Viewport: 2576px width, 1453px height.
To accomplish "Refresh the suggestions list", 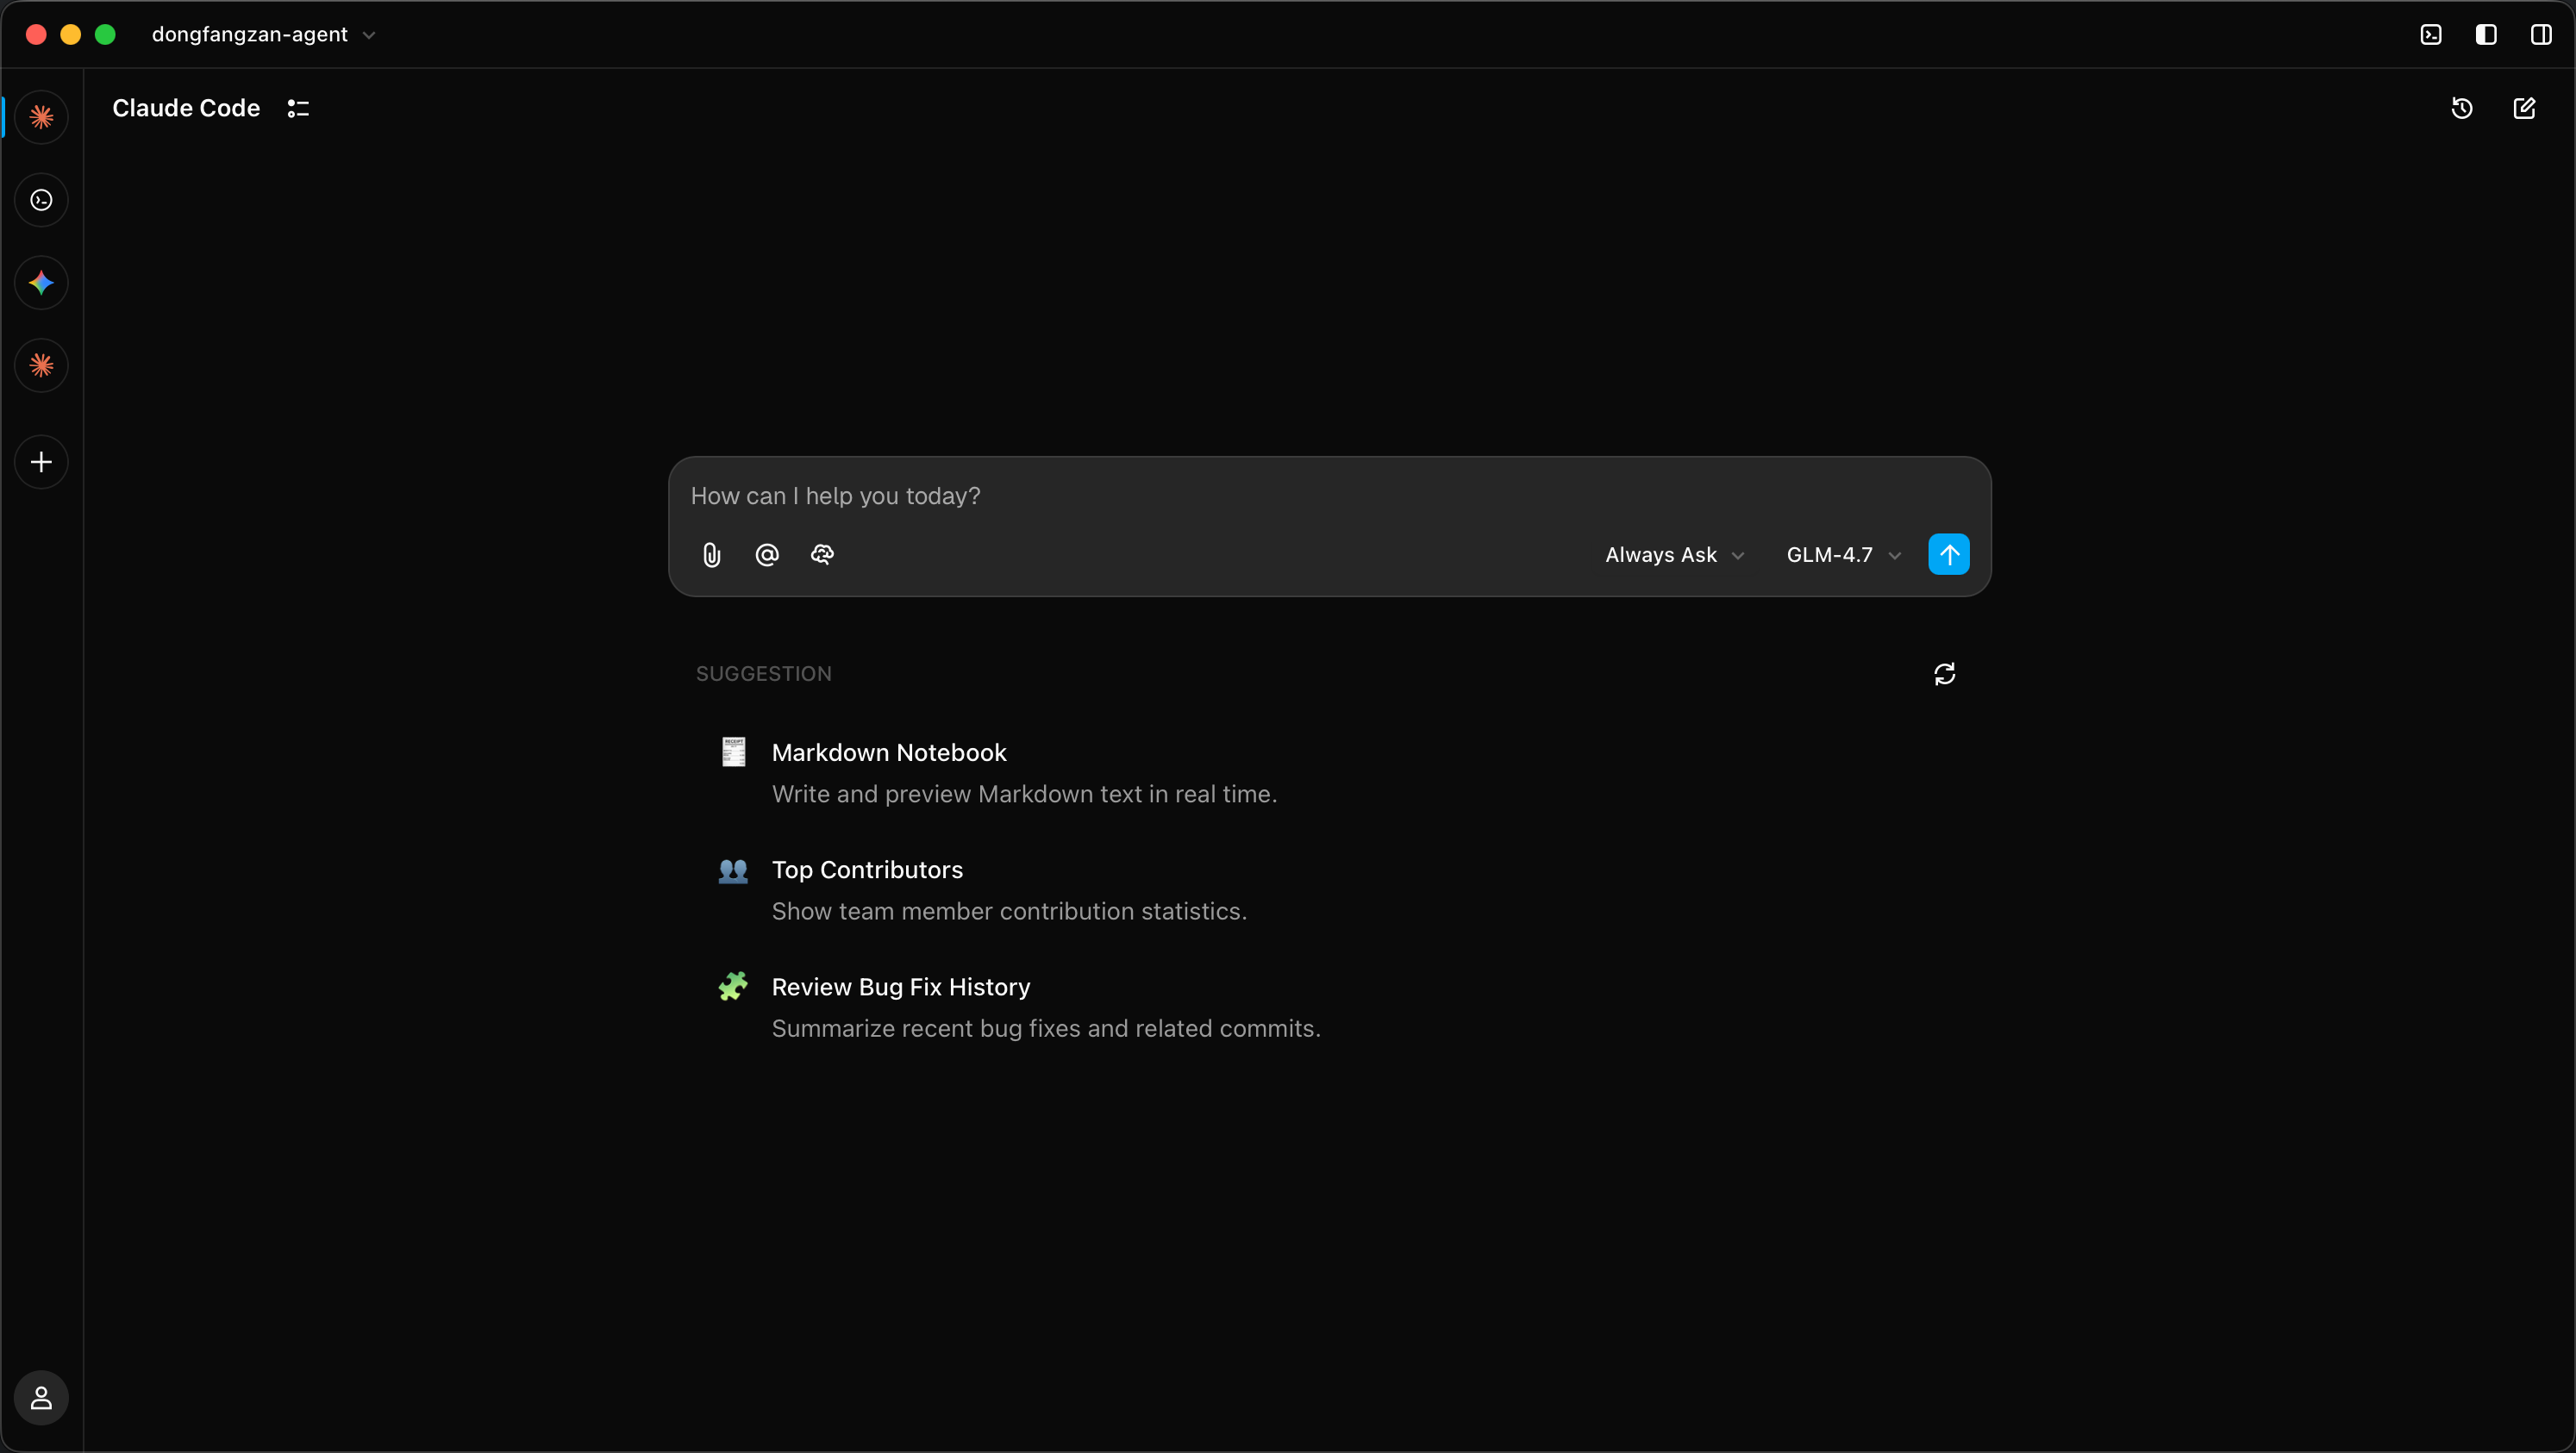I will point(1944,674).
